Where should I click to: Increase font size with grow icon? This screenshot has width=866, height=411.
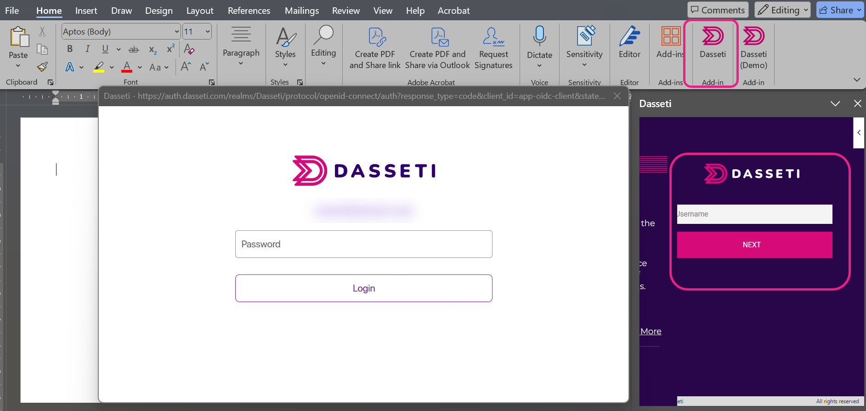click(x=186, y=67)
